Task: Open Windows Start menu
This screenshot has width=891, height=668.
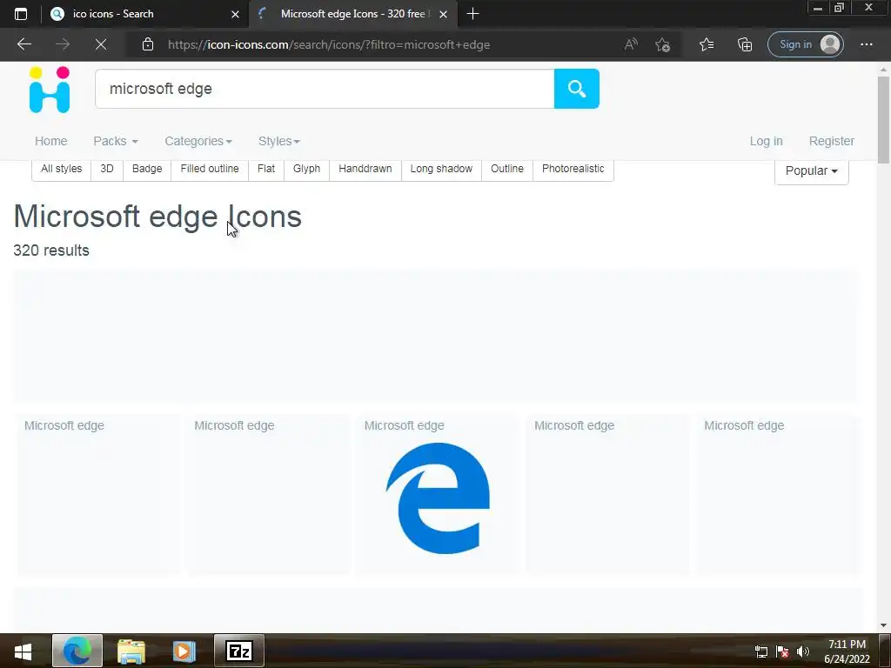Action: [23, 651]
